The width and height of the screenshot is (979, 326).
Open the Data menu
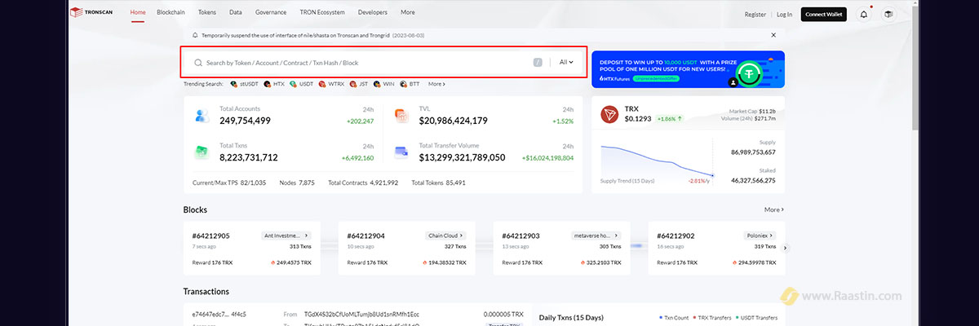[236, 13]
